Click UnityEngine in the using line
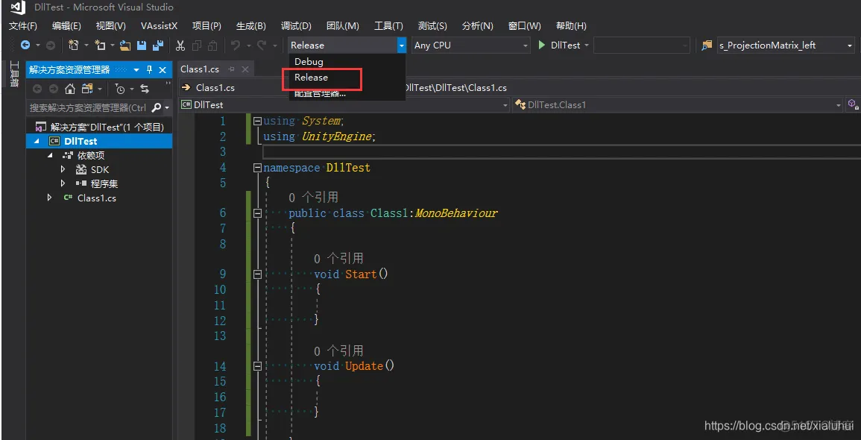The height and width of the screenshot is (440, 861). pyautogui.click(x=337, y=136)
